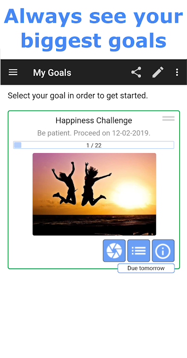Image resolution: width=187 pixels, height=358 pixels.
Task: Tap the camera shutter icon button
Action: click(114, 250)
